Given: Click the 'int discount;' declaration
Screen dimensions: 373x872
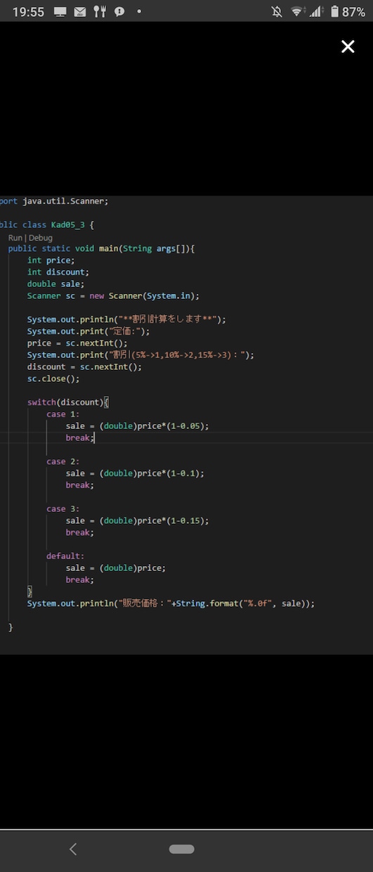Looking at the screenshot, I should click(58, 272).
